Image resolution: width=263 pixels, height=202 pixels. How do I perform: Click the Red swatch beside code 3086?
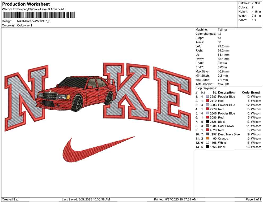(207, 117)
